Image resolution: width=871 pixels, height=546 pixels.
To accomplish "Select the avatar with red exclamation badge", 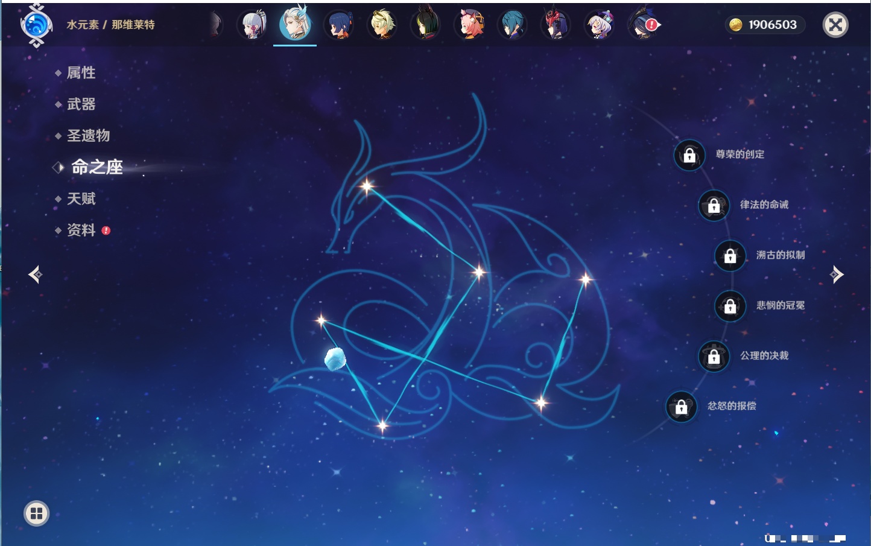I will coord(643,25).
